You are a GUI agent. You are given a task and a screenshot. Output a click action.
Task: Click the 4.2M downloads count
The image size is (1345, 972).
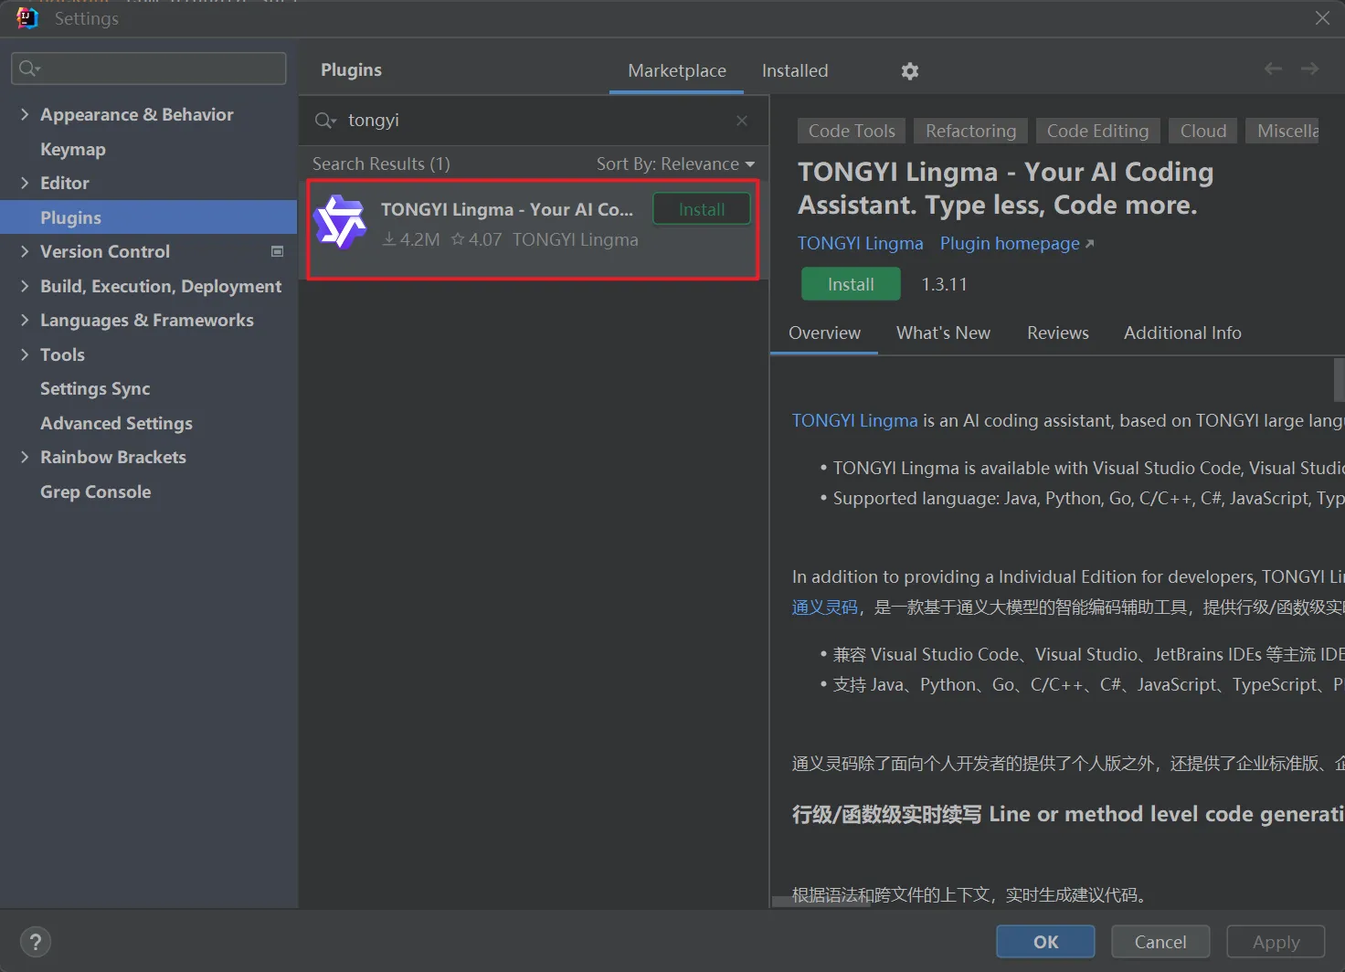click(x=411, y=239)
